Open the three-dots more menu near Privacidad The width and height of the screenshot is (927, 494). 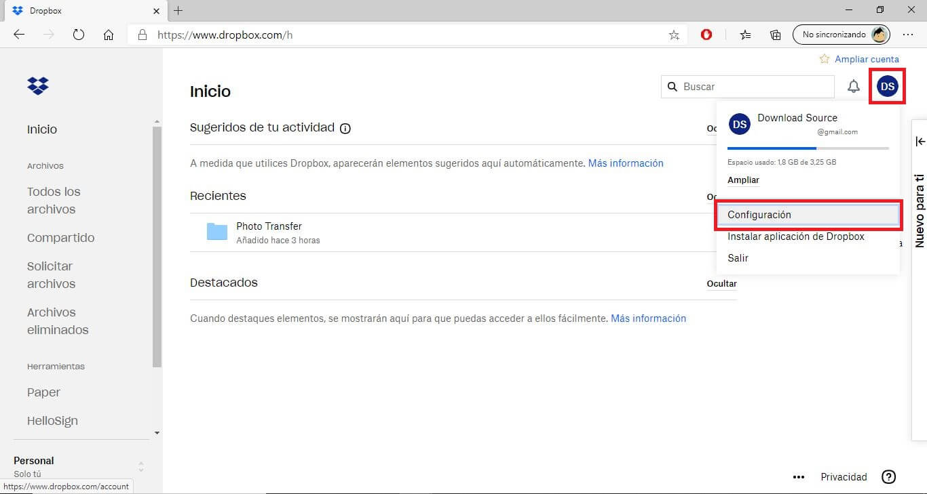pos(799,477)
